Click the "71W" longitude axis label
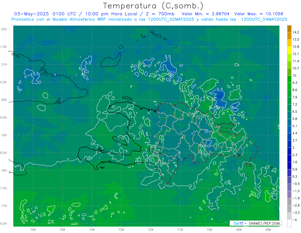Viewport: 301px width, 233px height. pos(180,230)
